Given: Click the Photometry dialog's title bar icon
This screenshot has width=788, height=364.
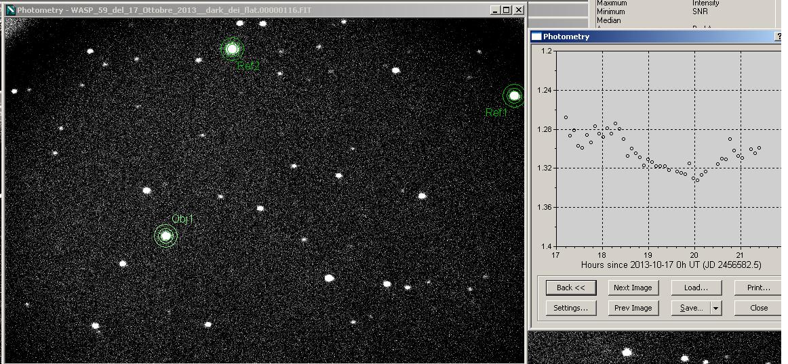Looking at the screenshot, I should coord(536,37).
